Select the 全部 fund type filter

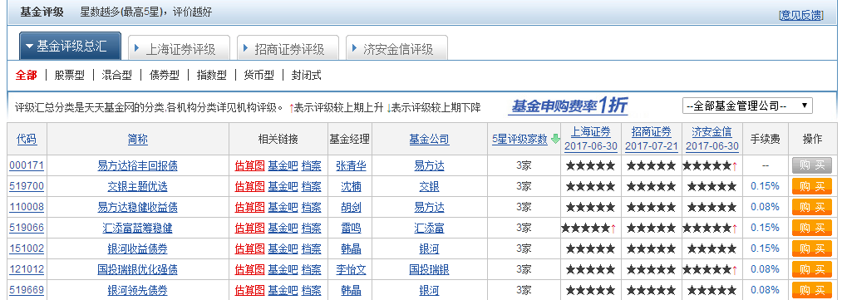click(27, 75)
